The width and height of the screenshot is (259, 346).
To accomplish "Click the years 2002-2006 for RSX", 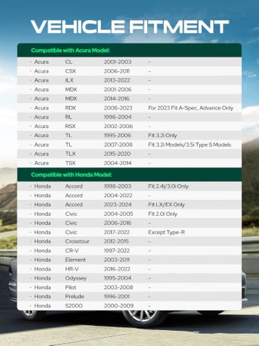I will 118,127.
